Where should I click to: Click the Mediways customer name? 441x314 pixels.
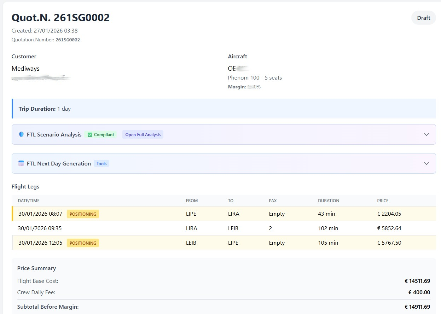pos(25,69)
